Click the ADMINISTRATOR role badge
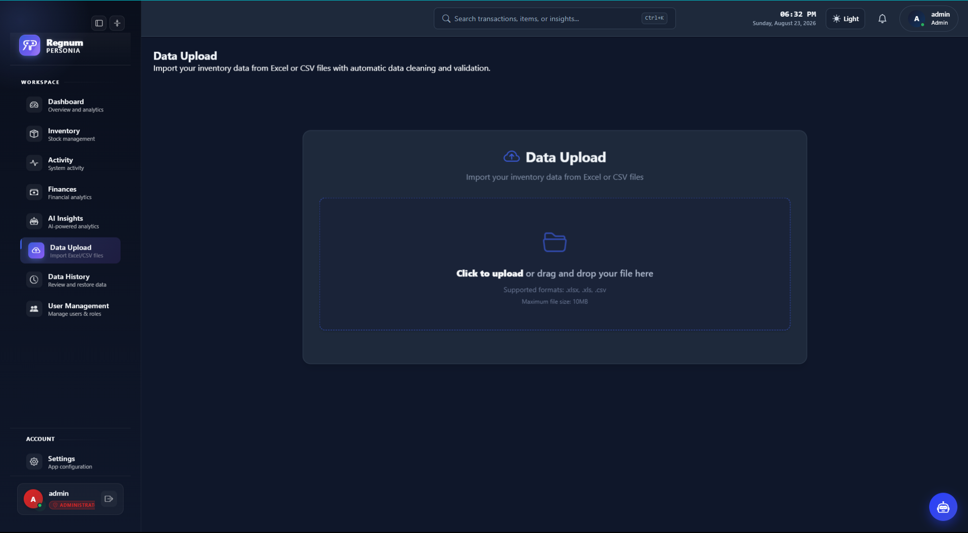968x533 pixels. click(x=72, y=505)
